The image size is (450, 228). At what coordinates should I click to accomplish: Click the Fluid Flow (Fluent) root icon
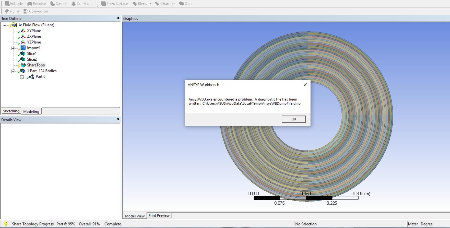(14, 25)
